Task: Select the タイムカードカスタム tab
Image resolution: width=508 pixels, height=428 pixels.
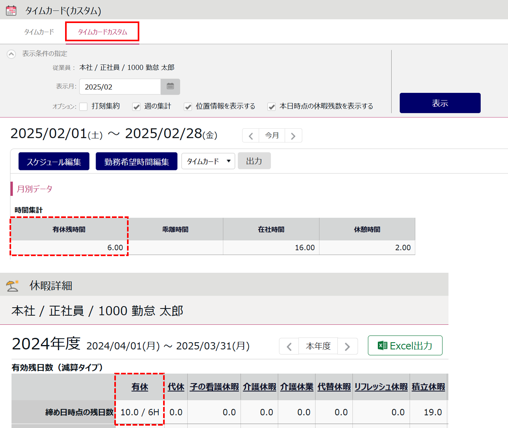Action: (102, 32)
